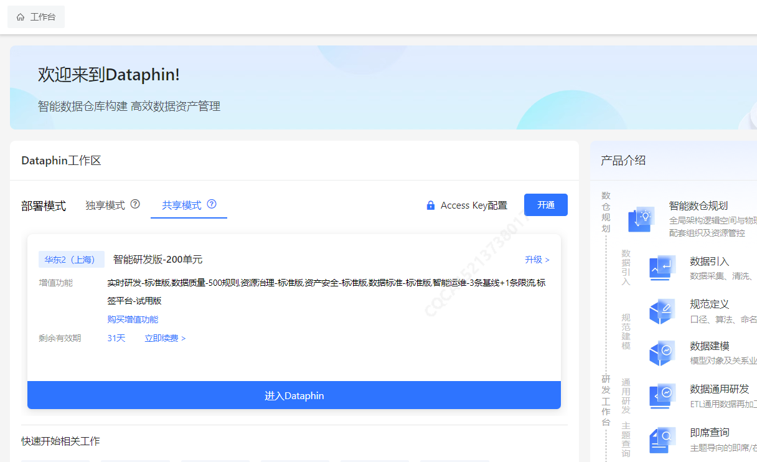Click the 购买增值功能 link
The image size is (757, 462).
[x=133, y=319]
